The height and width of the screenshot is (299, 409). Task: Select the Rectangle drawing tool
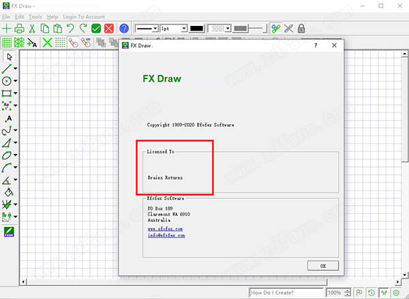[x=7, y=93]
